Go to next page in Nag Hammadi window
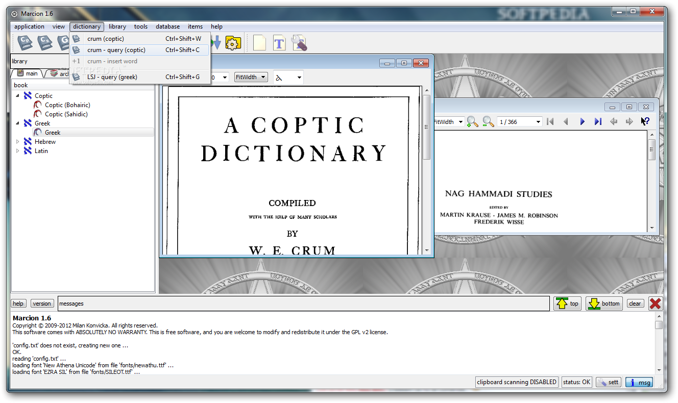 coord(582,121)
